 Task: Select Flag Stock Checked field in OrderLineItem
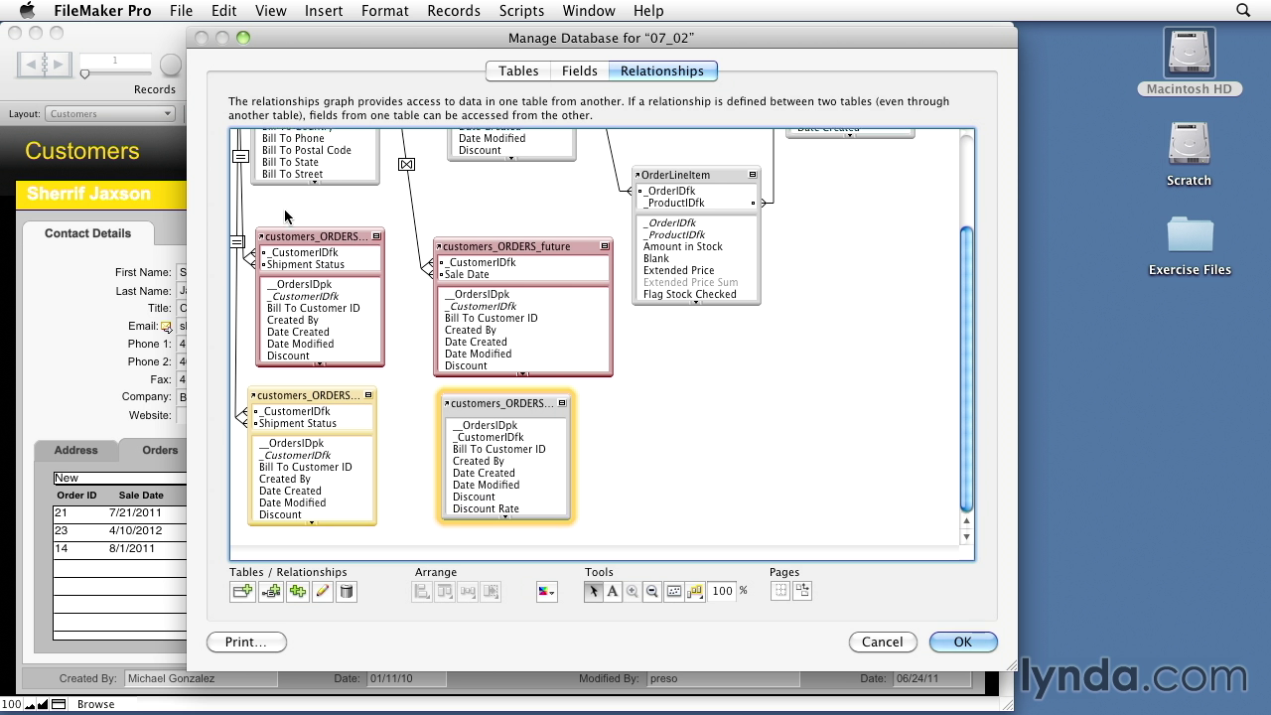pyautogui.click(x=689, y=294)
